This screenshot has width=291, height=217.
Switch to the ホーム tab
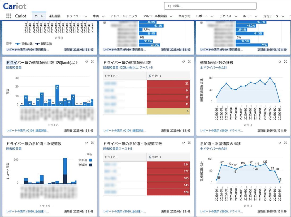(39, 16)
